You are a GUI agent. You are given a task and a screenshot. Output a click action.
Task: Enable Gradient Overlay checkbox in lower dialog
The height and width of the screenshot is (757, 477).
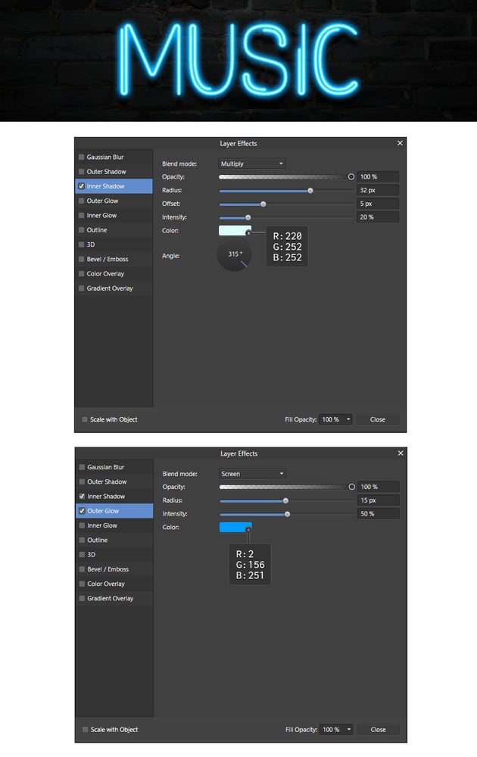pos(82,598)
